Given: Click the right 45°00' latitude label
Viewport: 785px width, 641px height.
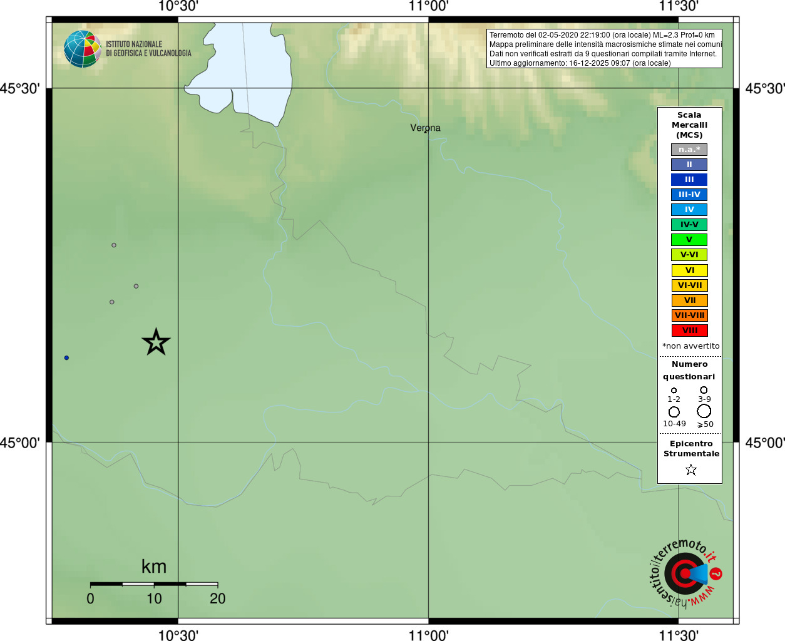Looking at the screenshot, I should coord(765,443).
